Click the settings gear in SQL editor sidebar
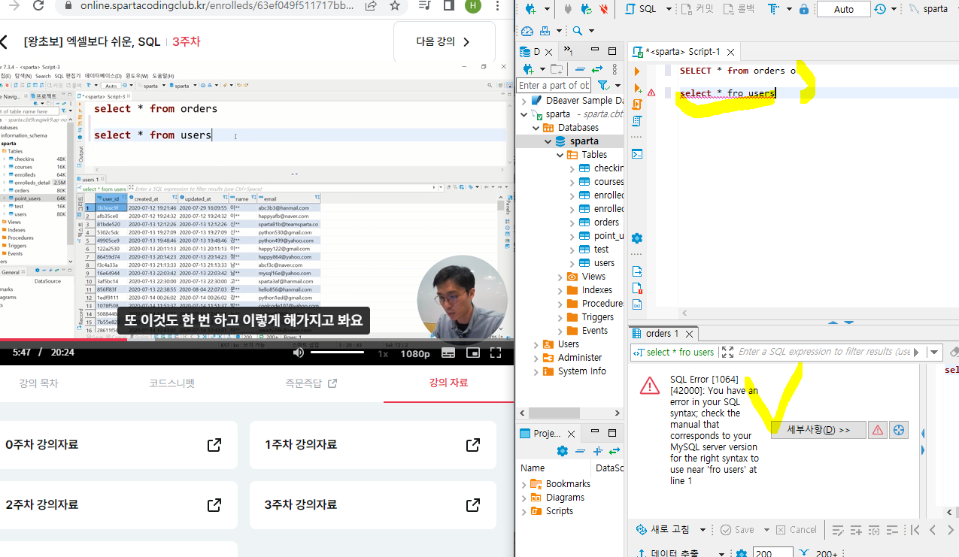959x557 pixels. (637, 238)
